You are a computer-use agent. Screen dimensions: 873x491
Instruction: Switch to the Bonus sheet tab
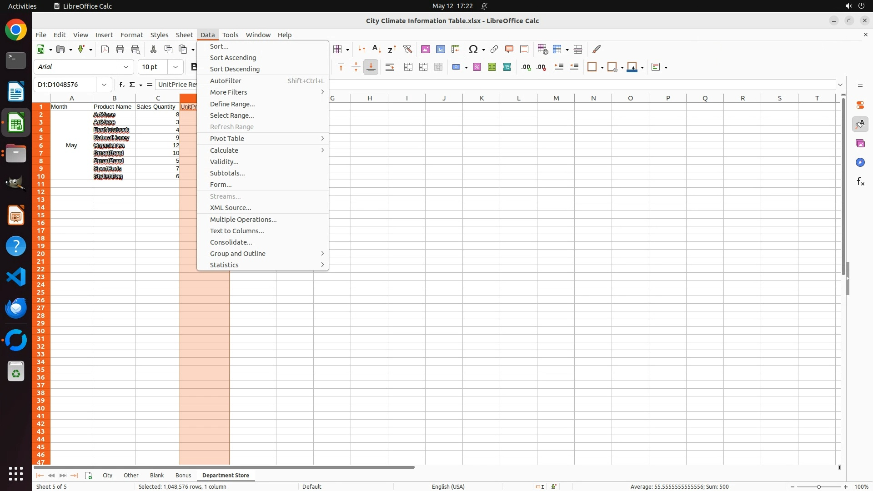183,475
